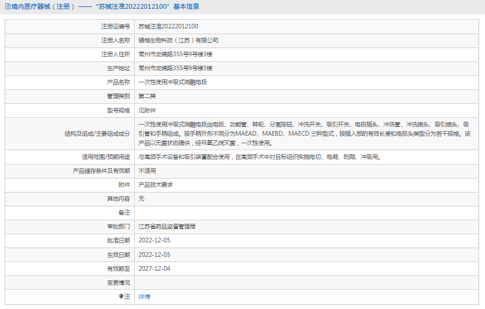The image size is (485, 309).
Task: Click 产品技术要求 in the 附件 row
Action: 156,184
